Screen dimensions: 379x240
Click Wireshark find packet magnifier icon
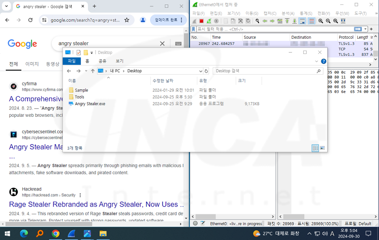(x=257, y=21)
